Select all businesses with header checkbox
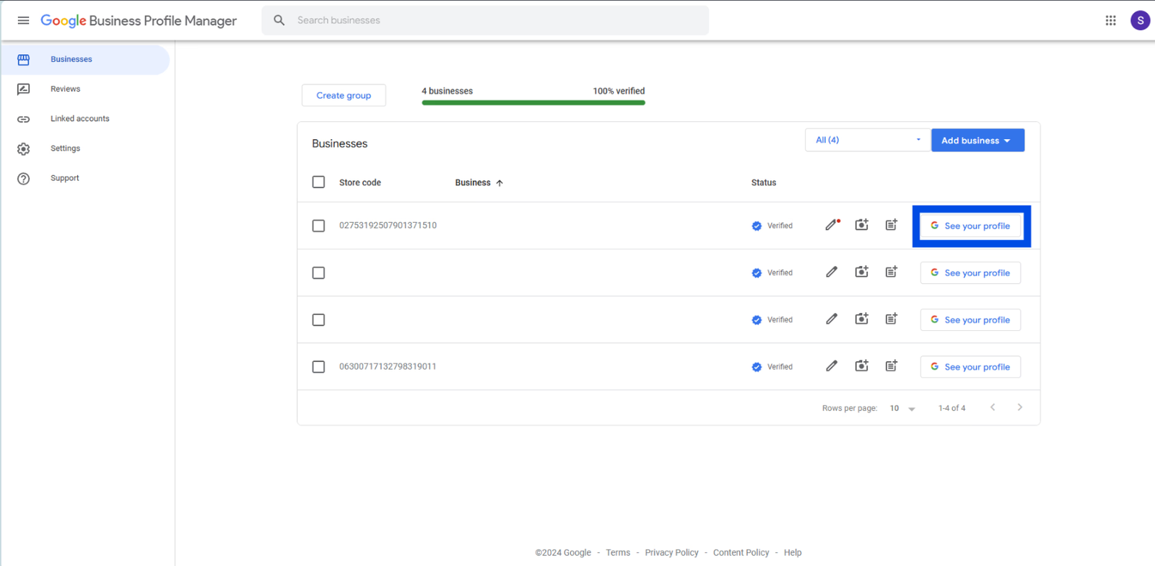1155x566 pixels. [x=318, y=182]
